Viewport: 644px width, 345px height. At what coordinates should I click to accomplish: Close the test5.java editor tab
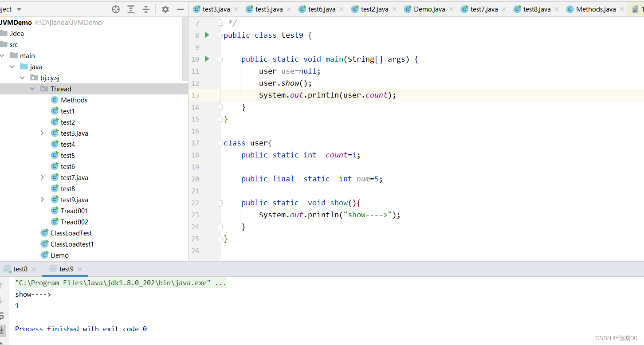tap(288, 9)
